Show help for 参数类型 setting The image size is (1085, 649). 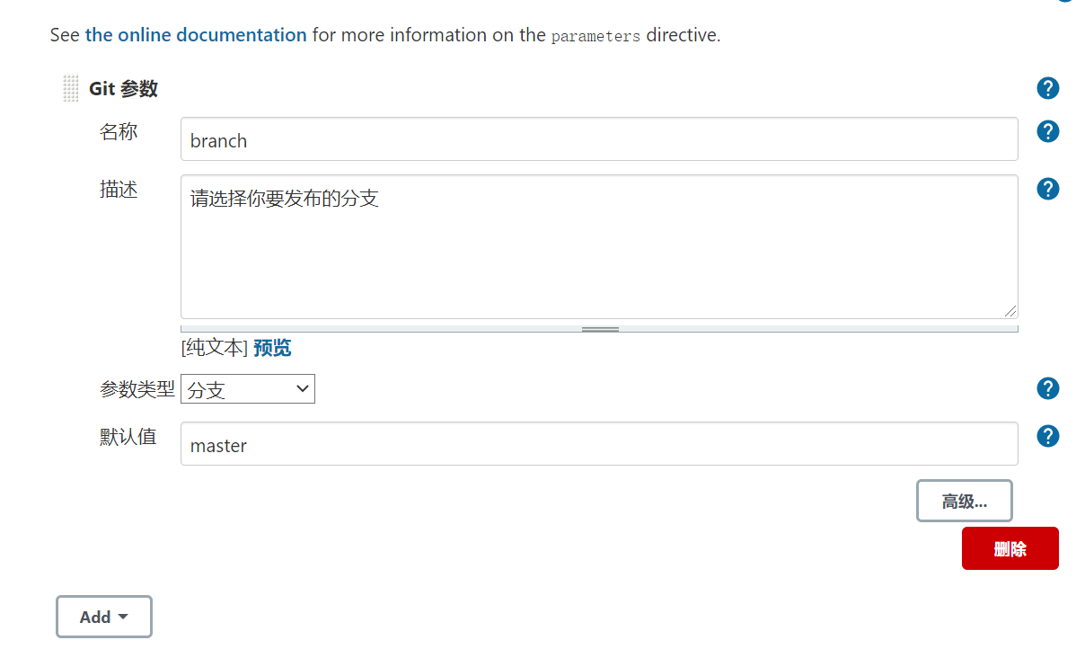pos(1048,388)
